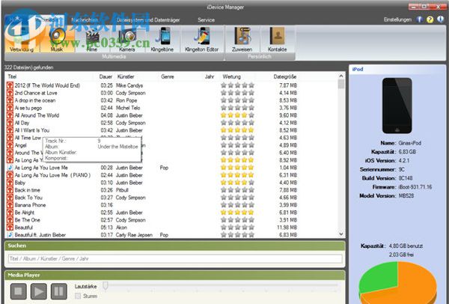Sort list by Wertung column
The height and width of the screenshot is (304, 449).
click(x=232, y=76)
